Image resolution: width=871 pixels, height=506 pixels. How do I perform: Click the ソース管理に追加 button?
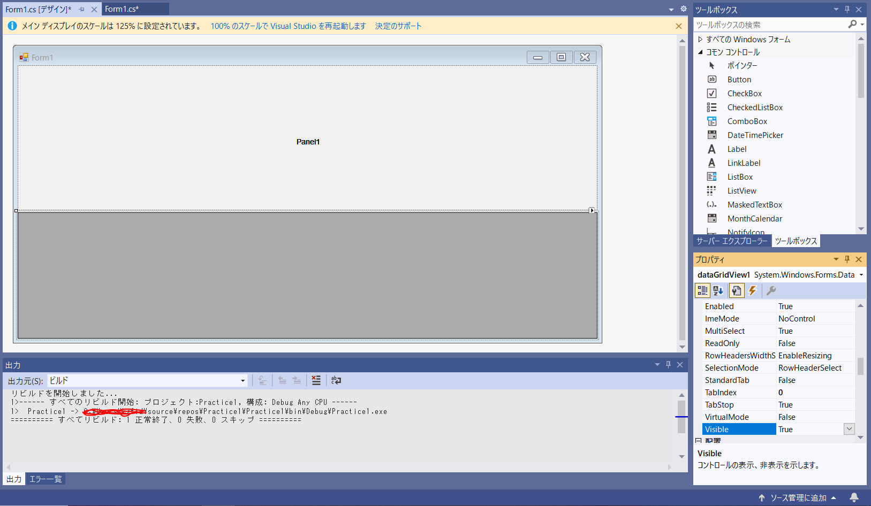[x=798, y=497]
